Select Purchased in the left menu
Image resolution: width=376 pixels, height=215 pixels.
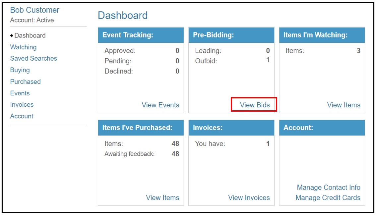click(x=26, y=82)
